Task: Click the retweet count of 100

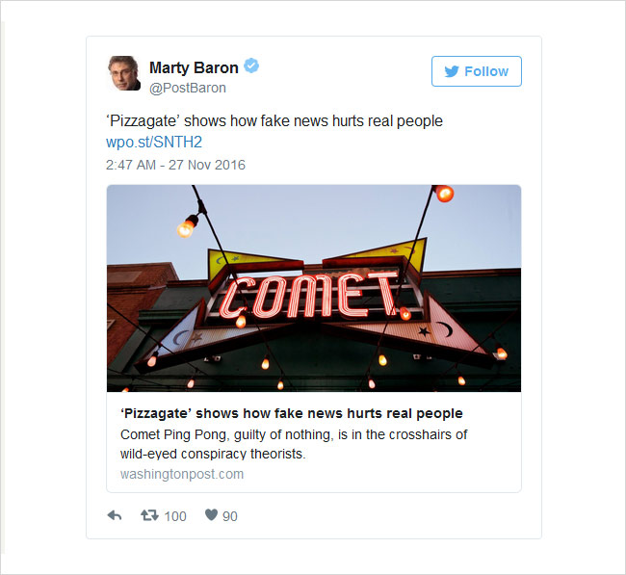Action: coord(175,516)
